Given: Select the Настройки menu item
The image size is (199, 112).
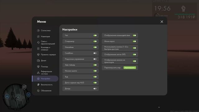Looking at the screenshot, I should coord(45,79).
